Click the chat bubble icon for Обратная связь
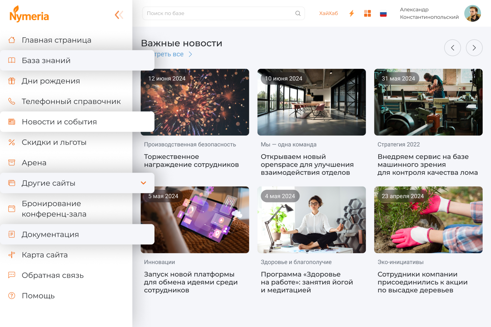 pyautogui.click(x=12, y=275)
